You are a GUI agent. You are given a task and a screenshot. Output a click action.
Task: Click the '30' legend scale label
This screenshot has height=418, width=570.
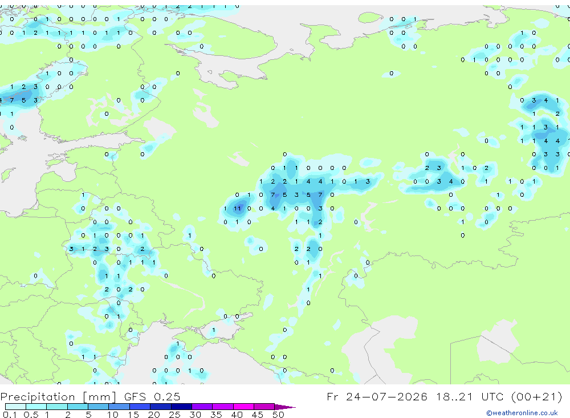[195, 415]
